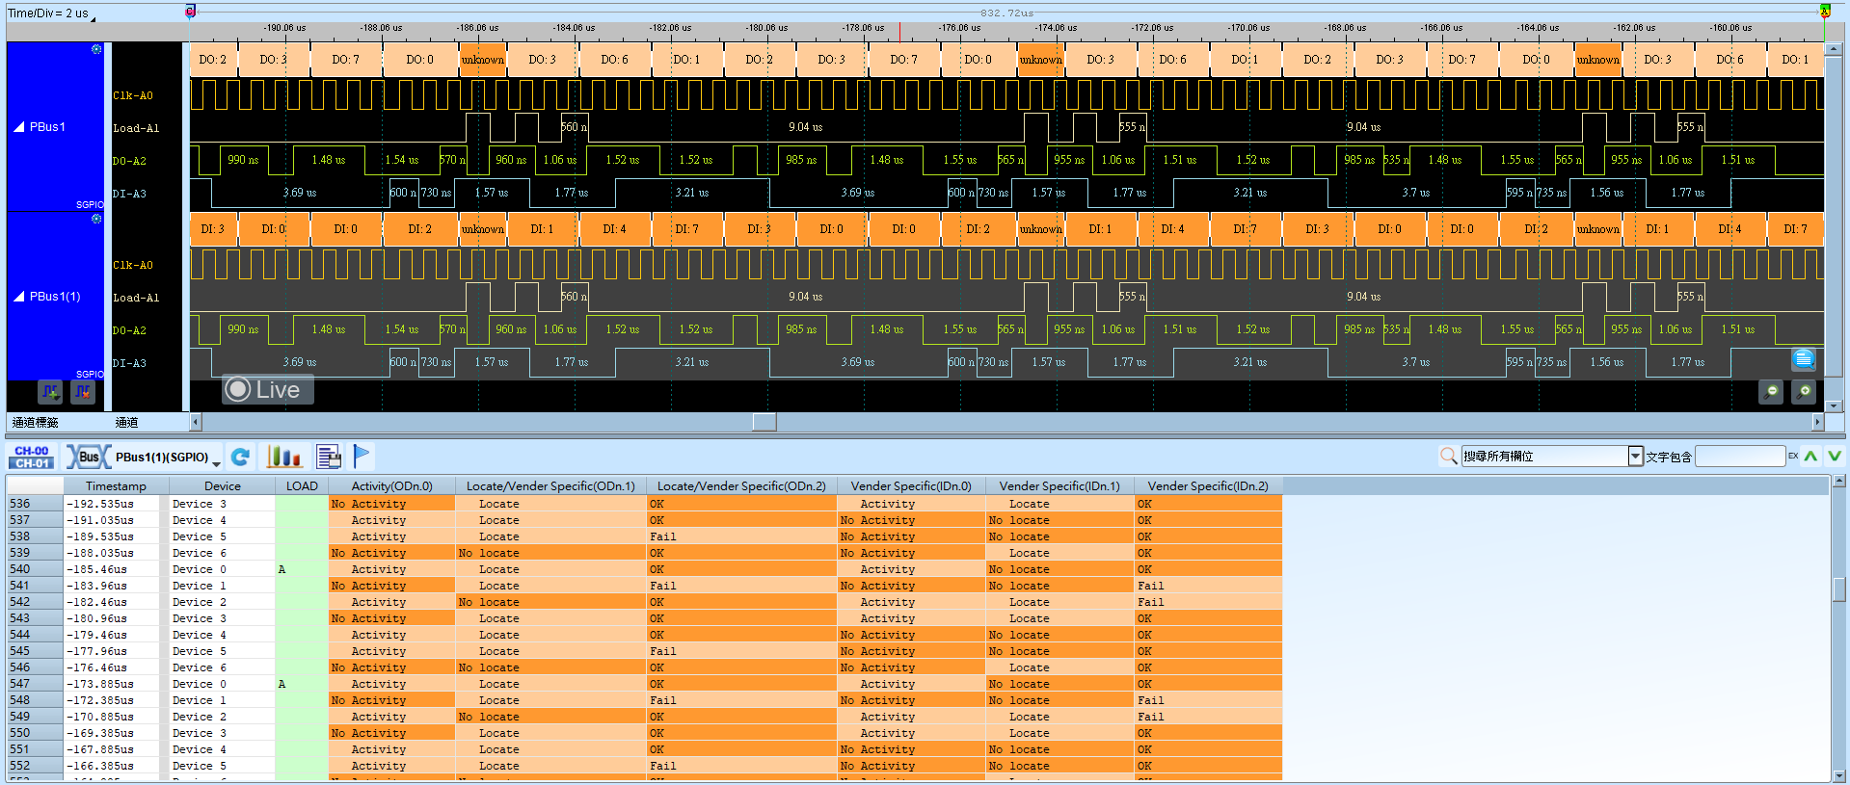
Task: Click the LOAD column header
Action: pyautogui.click(x=302, y=485)
